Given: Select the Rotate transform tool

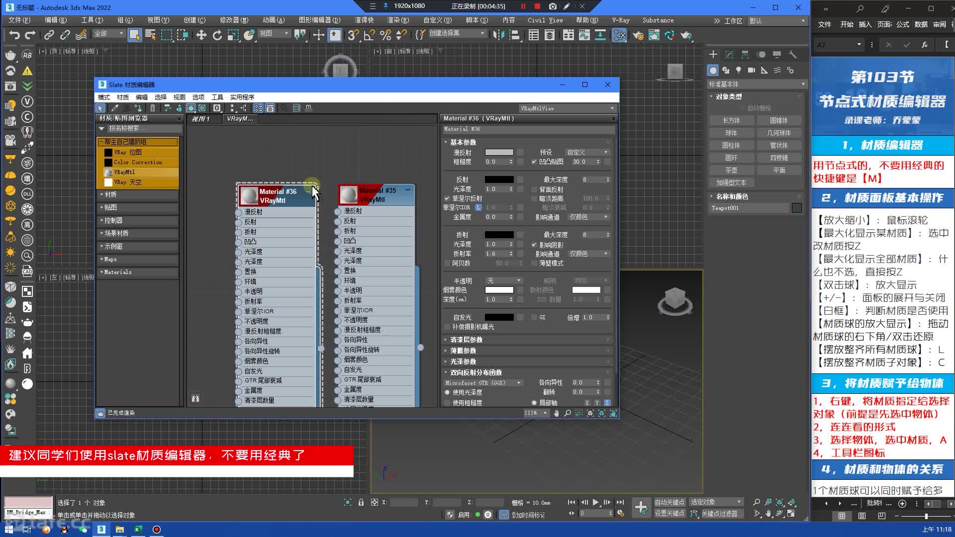Looking at the screenshot, I should (217, 35).
